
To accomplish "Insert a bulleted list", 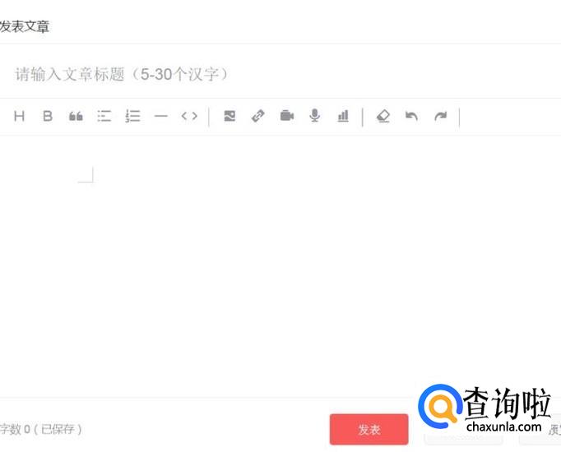I will click(104, 116).
